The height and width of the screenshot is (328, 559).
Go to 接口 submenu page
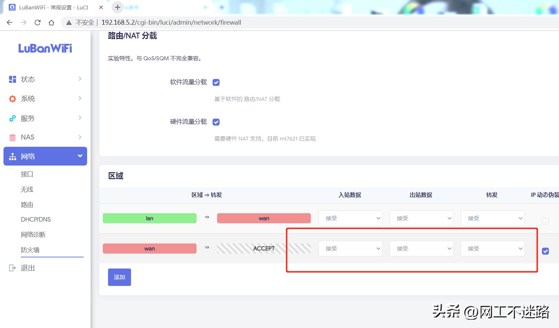[27, 174]
